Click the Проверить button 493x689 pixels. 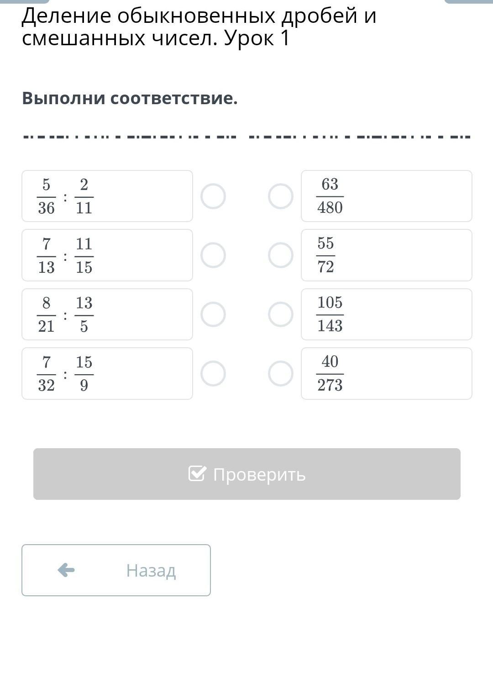246,474
